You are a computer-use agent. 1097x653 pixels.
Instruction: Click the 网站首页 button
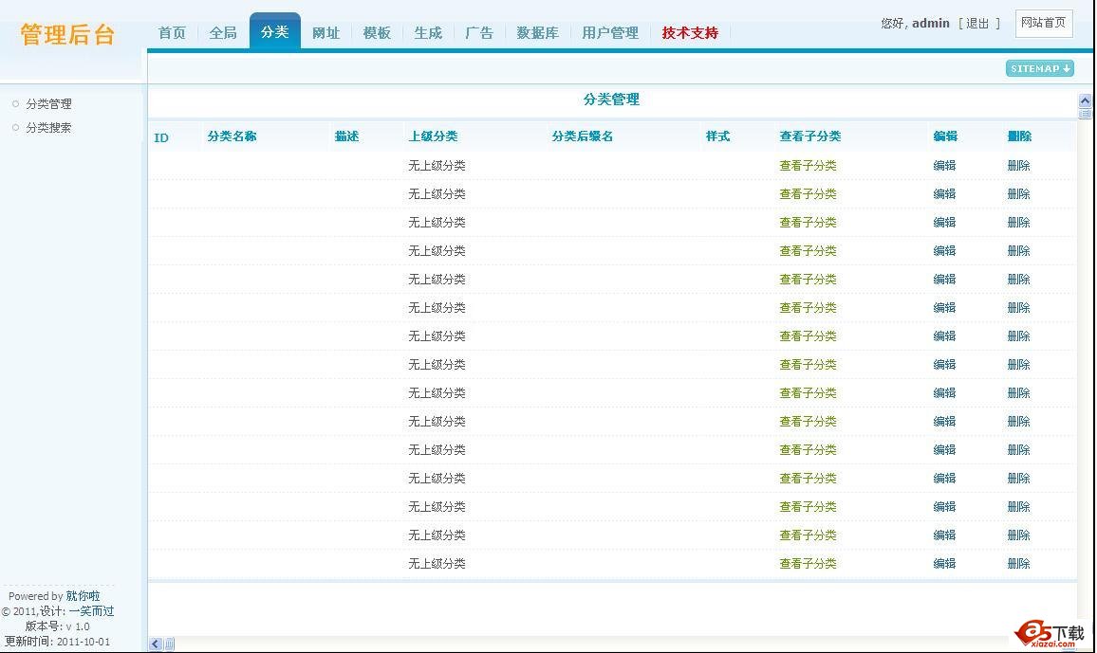point(1043,24)
